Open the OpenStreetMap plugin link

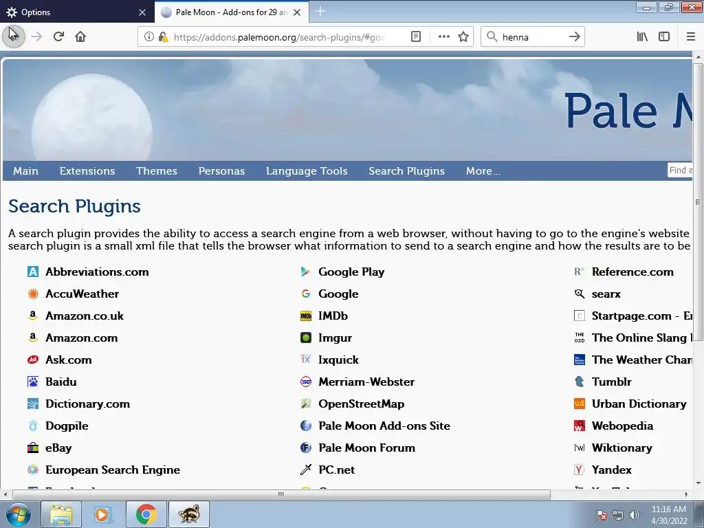pyautogui.click(x=362, y=404)
